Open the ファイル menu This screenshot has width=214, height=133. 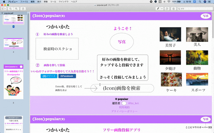tap(24, 2)
